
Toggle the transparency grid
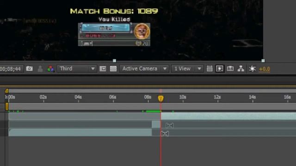tap(113, 69)
